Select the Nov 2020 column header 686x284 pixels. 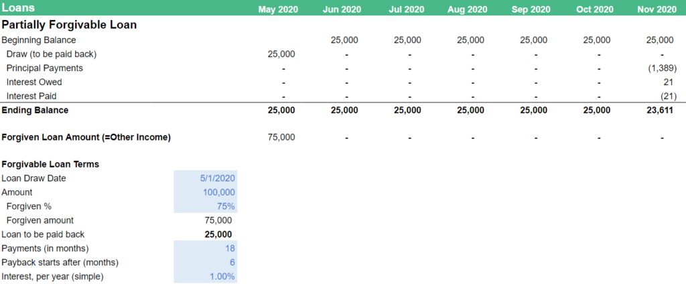[x=657, y=9]
